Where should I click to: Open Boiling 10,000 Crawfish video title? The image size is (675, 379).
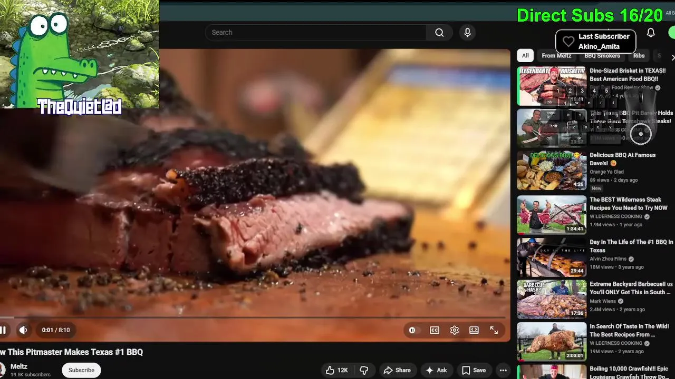click(629, 373)
